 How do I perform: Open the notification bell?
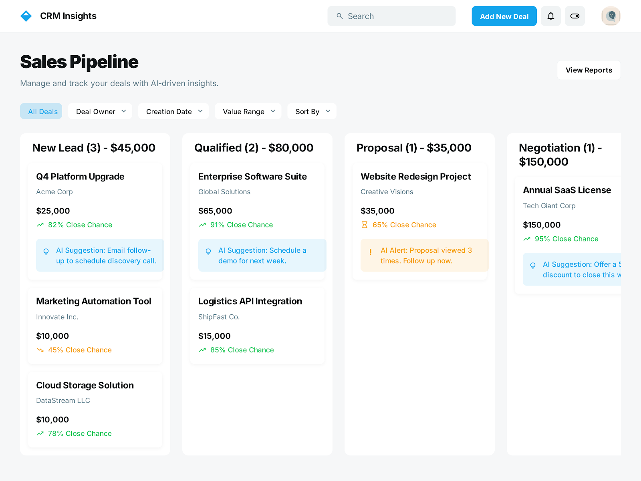click(550, 16)
